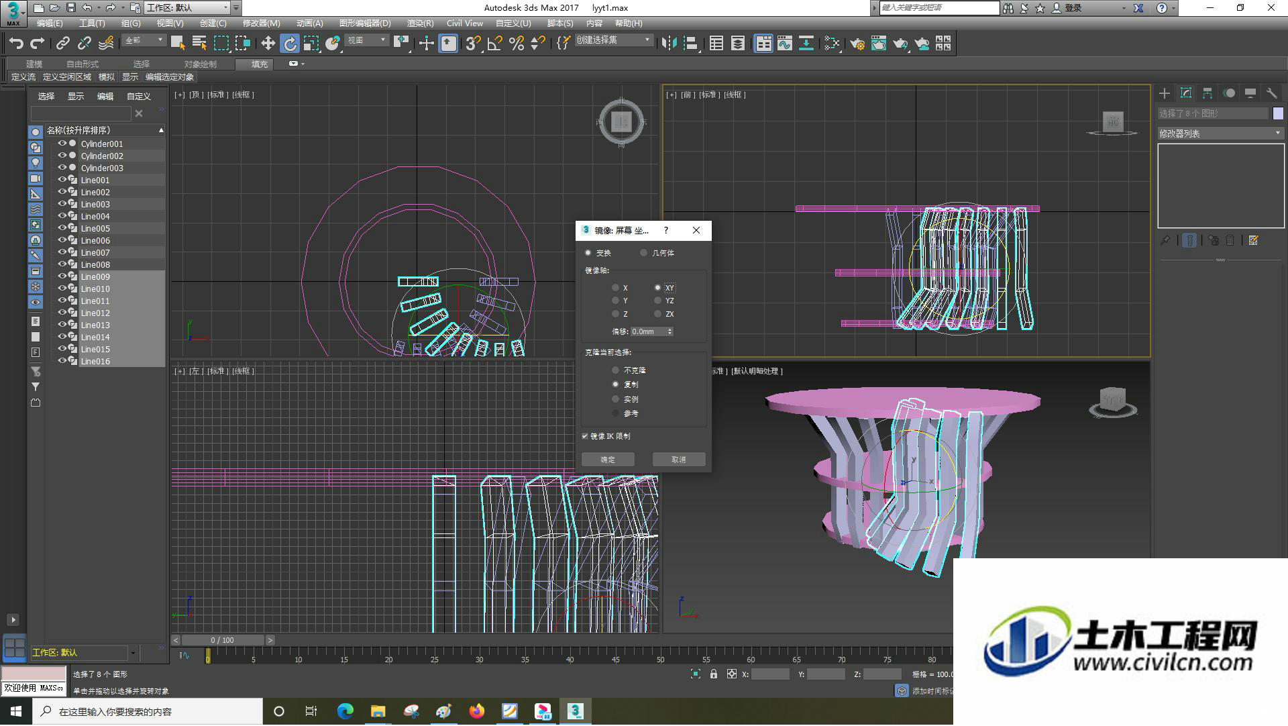
Task: Switch to the 对象绘制 ribbon tab
Action: [x=200, y=64]
